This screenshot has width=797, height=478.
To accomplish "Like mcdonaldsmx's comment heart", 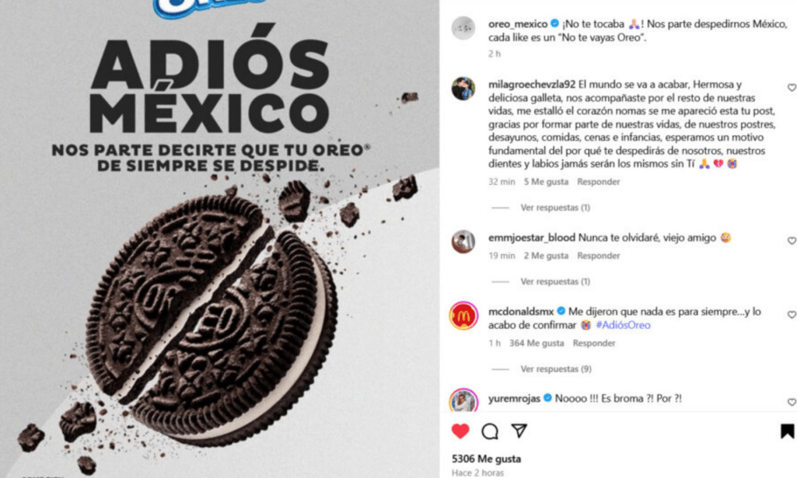I will coord(791,315).
